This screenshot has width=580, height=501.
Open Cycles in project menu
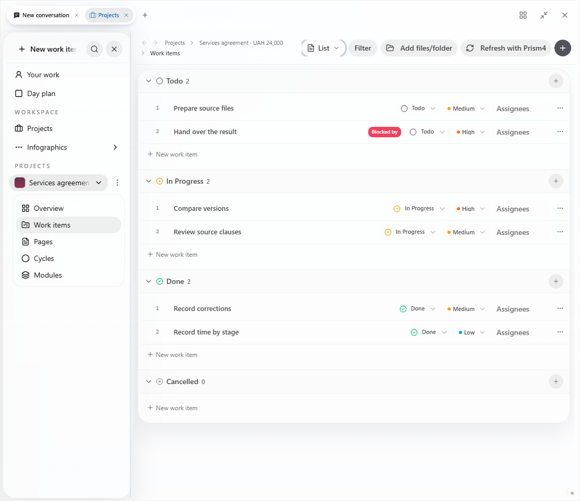pos(68,258)
